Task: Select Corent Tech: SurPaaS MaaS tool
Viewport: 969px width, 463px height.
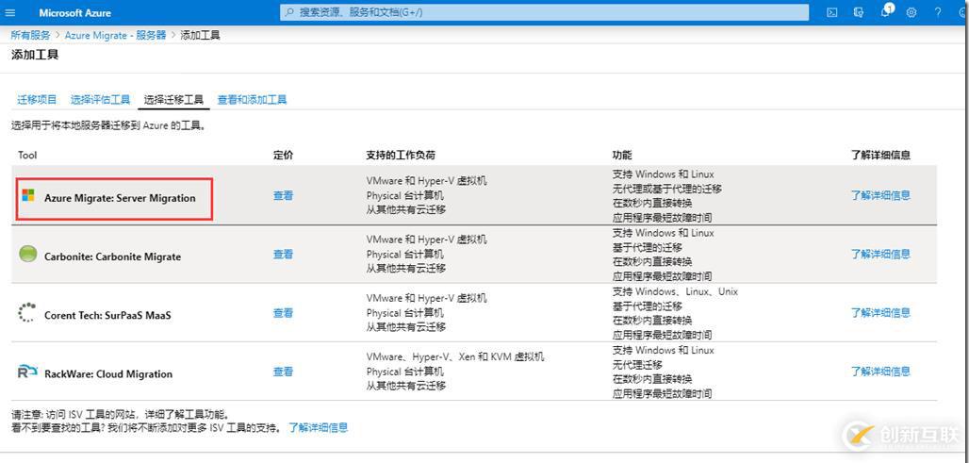Action: tap(107, 315)
